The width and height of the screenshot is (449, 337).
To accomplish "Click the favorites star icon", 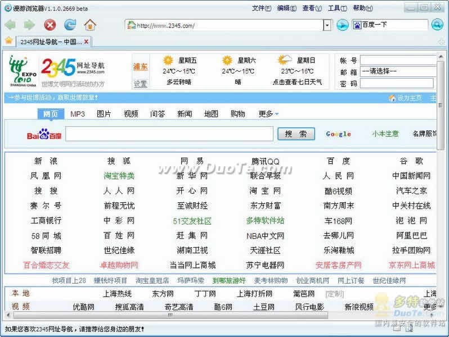I will click(9, 40).
